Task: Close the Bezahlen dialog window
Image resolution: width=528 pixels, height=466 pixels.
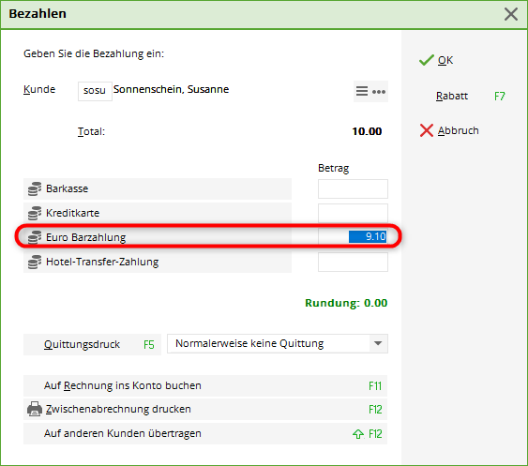Action: pyautogui.click(x=511, y=14)
